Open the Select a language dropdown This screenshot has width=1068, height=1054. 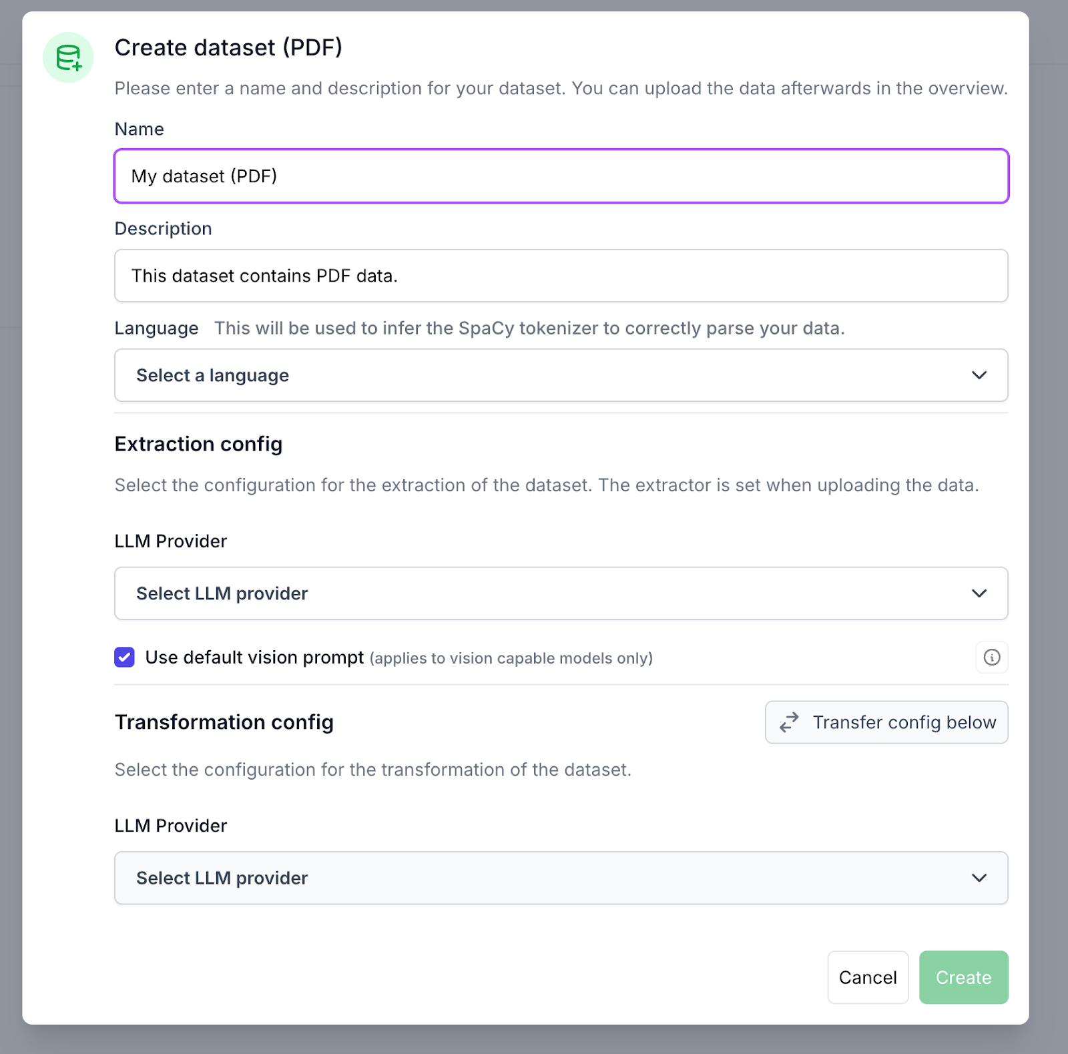[561, 375]
